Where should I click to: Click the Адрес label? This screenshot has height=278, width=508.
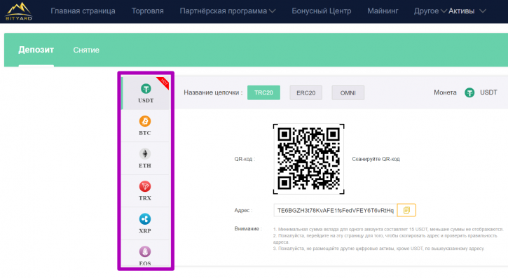(243, 210)
